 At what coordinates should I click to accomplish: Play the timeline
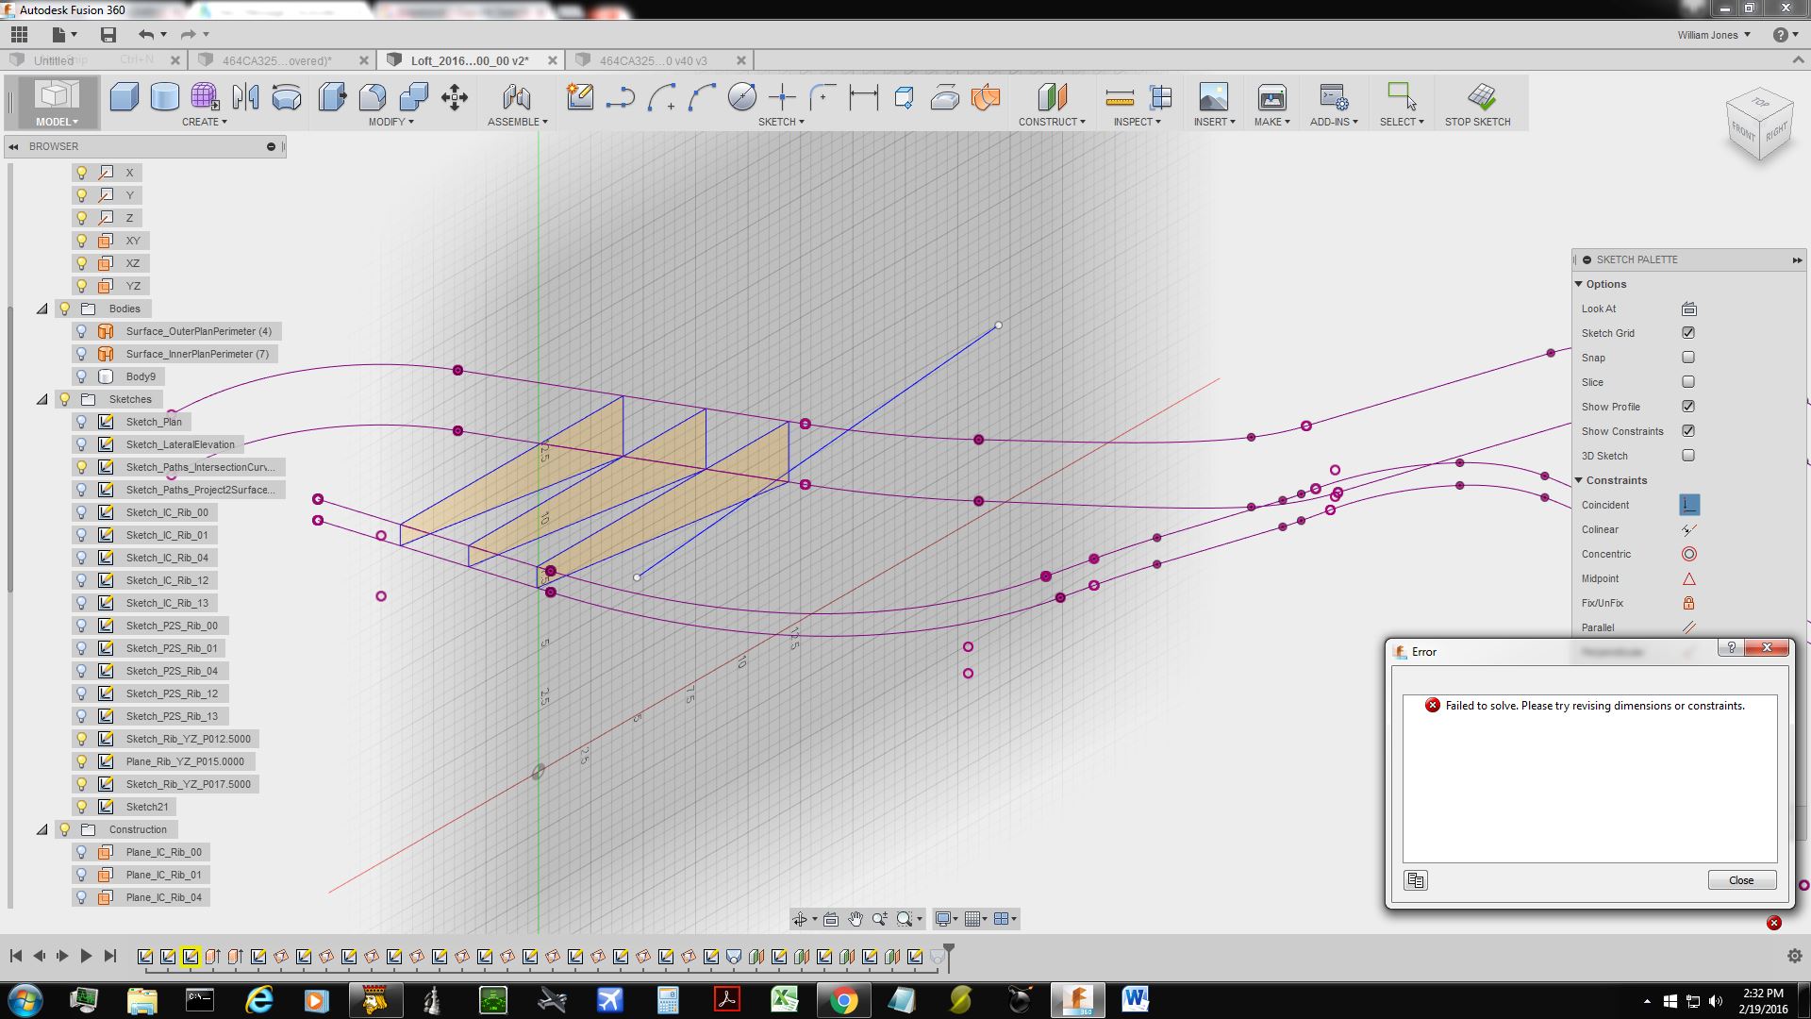coord(86,956)
